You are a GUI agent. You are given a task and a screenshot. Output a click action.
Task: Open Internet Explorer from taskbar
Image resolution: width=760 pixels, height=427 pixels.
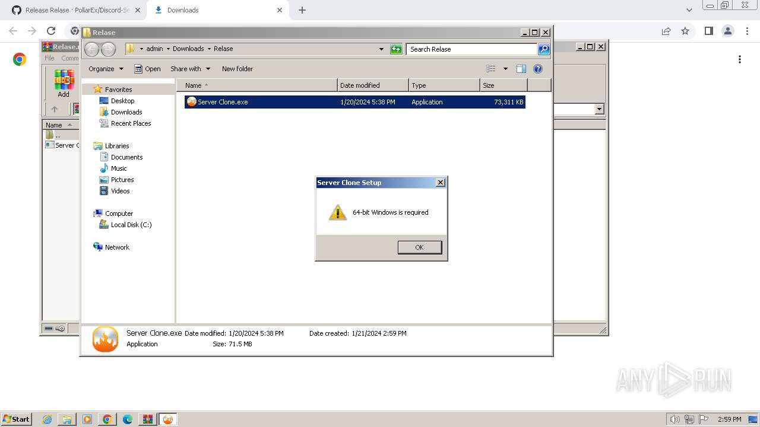pos(47,419)
